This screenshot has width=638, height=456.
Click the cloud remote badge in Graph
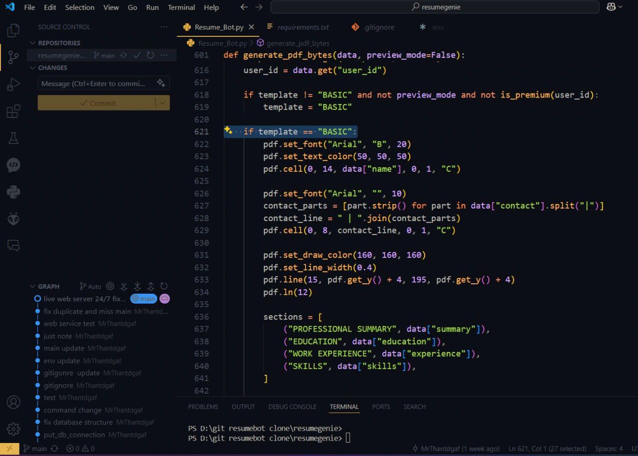[x=164, y=299]
